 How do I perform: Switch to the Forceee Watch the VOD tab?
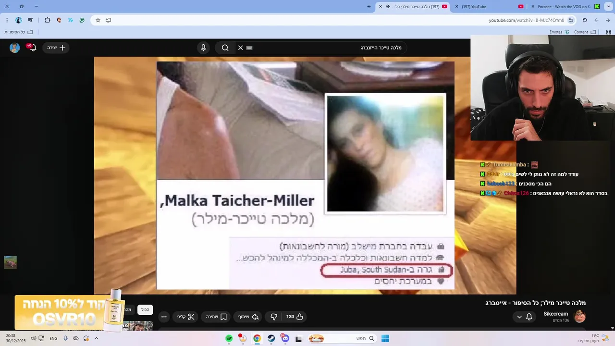(x=566, y=6)
